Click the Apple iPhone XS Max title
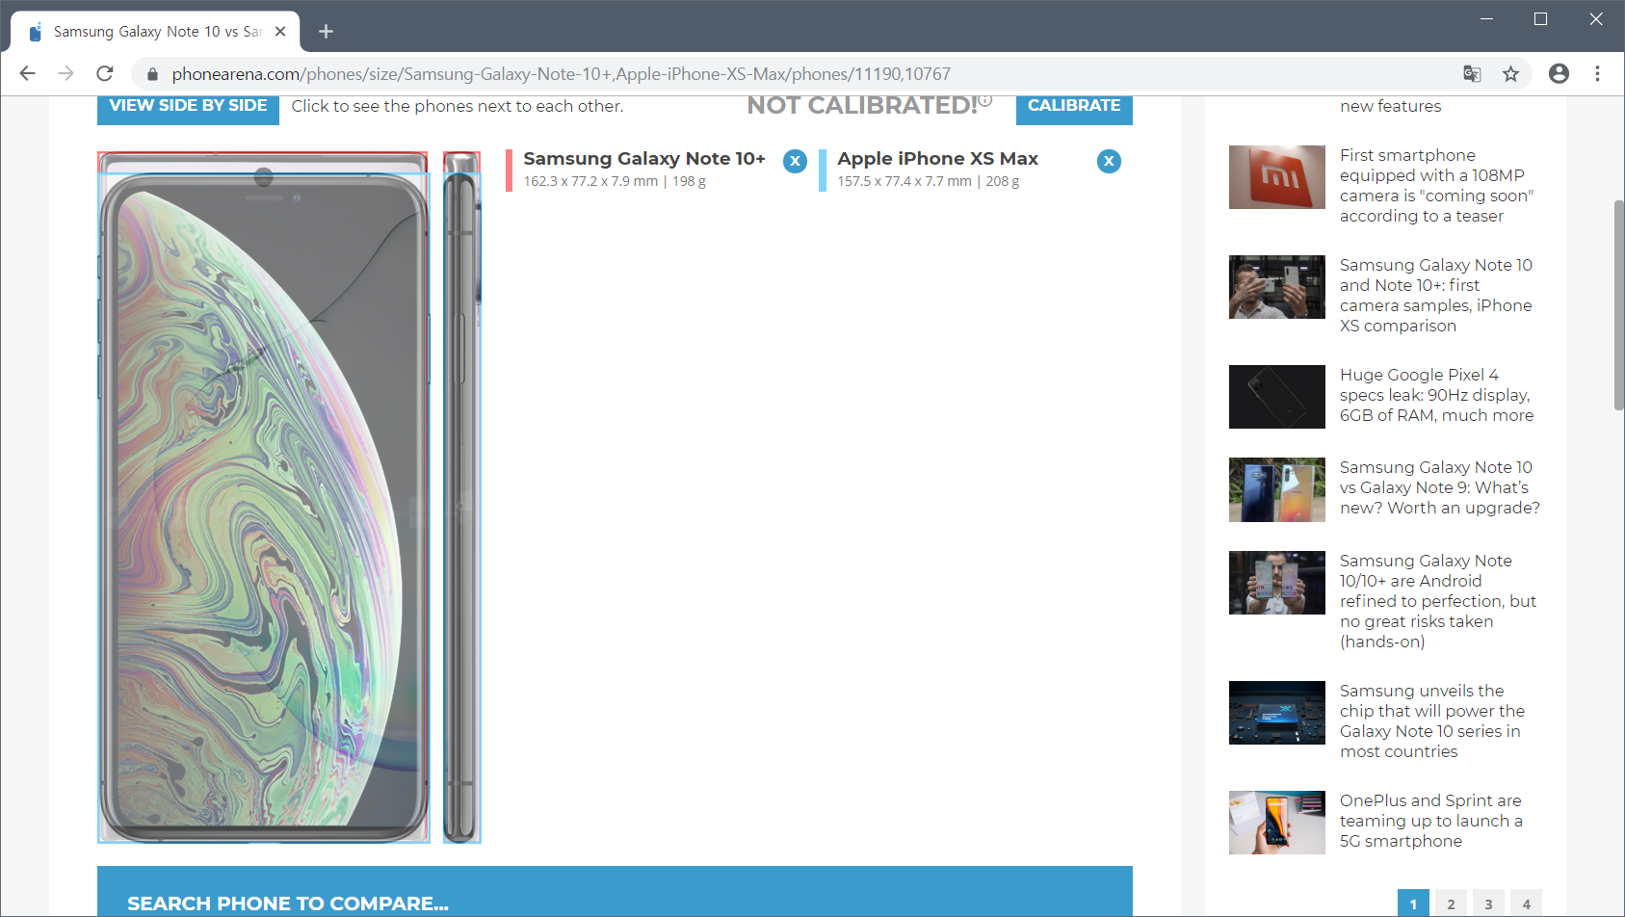The height and width of the screenshot is (917, 1625). 937,159
